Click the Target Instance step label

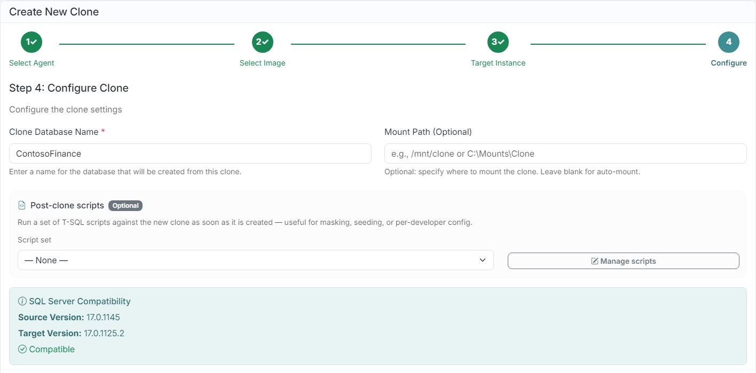[498, 63]
